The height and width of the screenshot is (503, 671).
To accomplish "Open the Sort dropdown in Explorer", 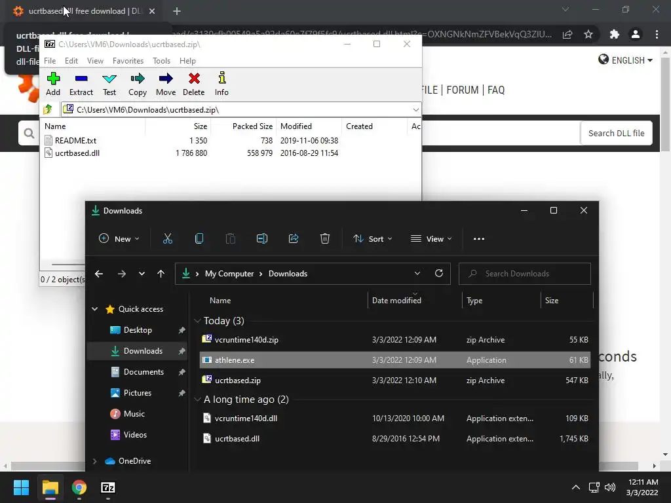I will click(372, 238).
